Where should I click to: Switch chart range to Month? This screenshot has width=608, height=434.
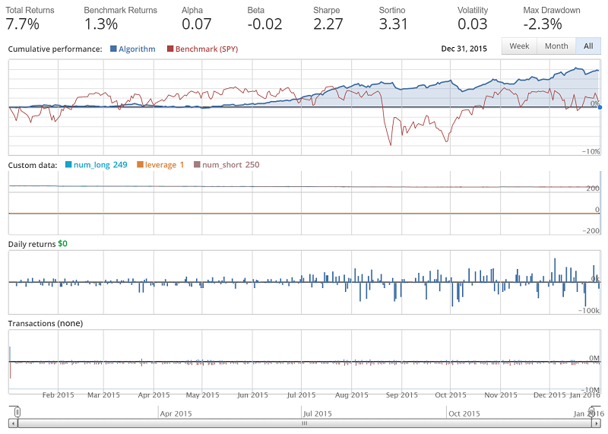click(556, 46)
